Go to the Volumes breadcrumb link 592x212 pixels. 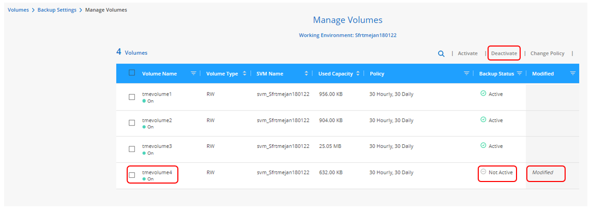18,10
